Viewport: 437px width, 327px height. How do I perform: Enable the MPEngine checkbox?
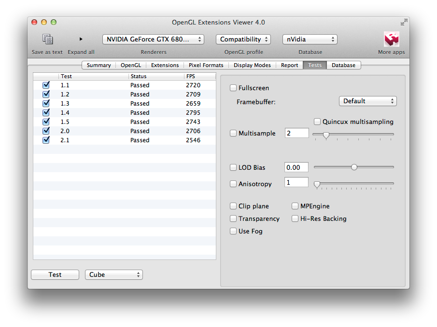point(295,206)
